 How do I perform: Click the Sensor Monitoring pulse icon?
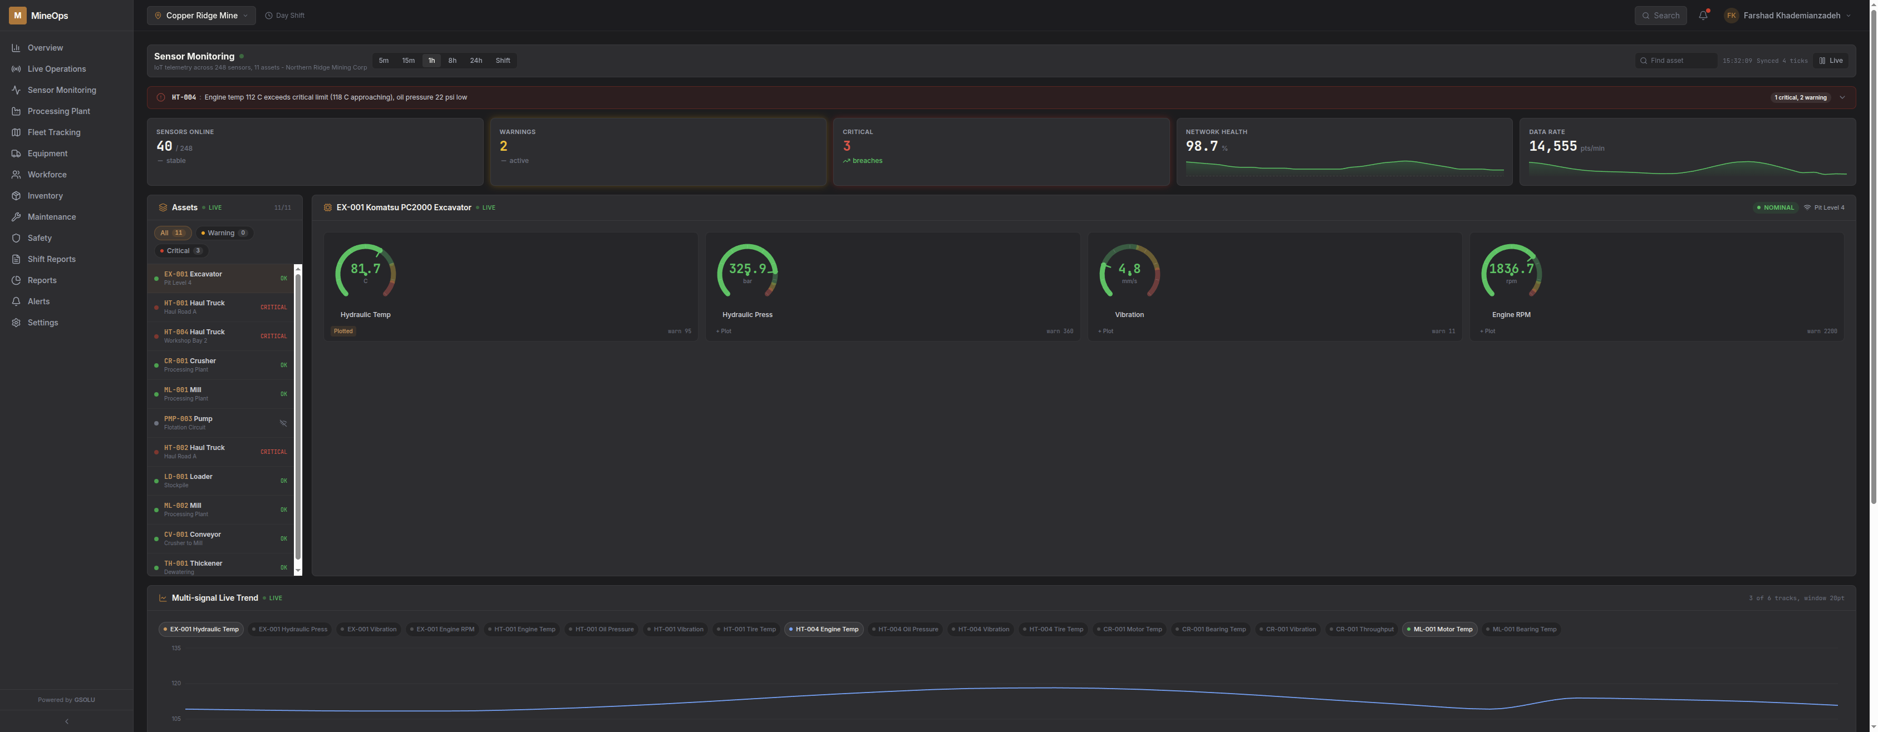(16, 90)
